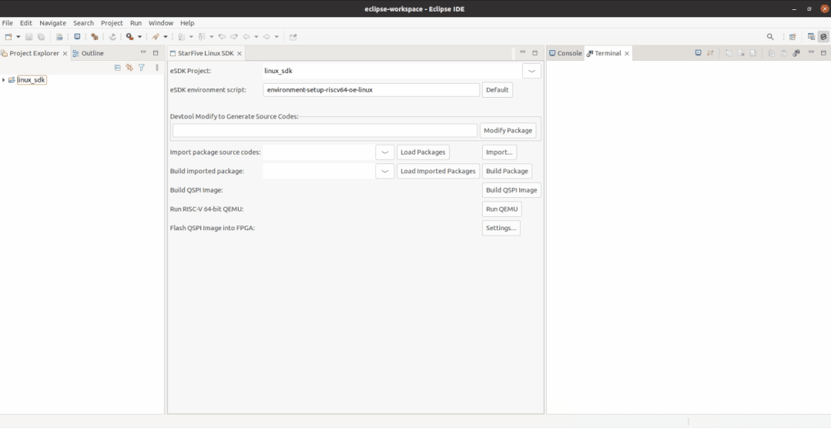Switch to the Console tab
831x428 pixels.
point(565,54)
